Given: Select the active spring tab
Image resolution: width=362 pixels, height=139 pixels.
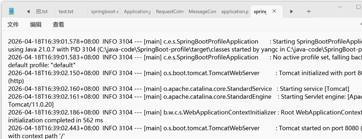Looking at the screenshot, I should (260, 12).
